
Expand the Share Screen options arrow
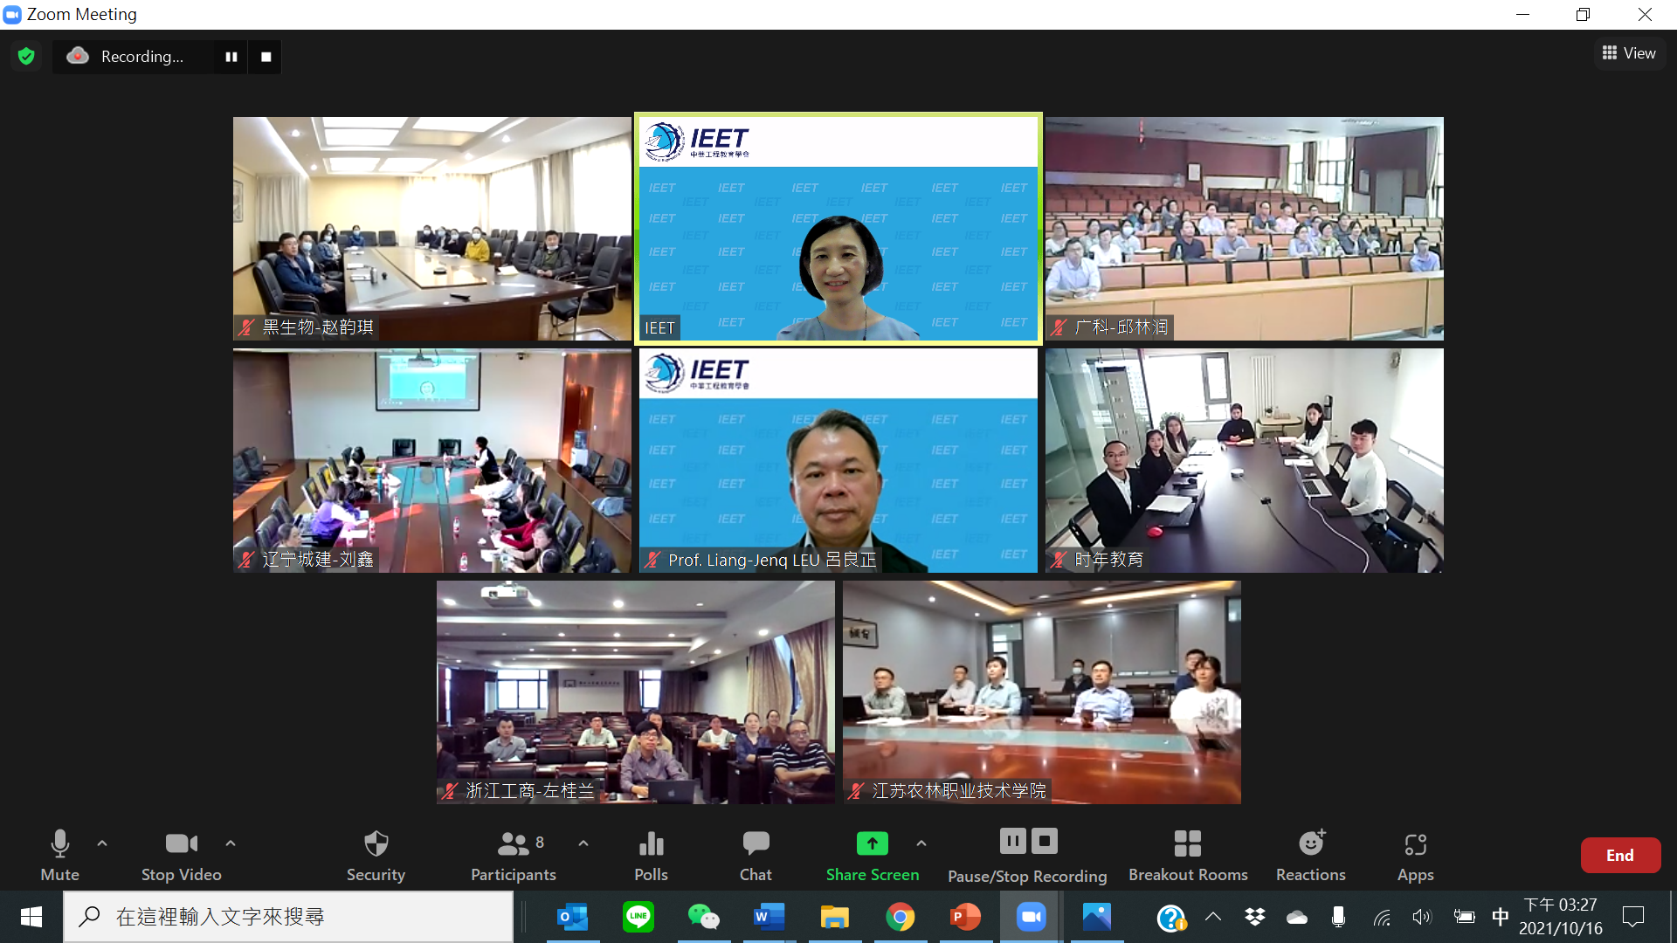pos(921,843)
